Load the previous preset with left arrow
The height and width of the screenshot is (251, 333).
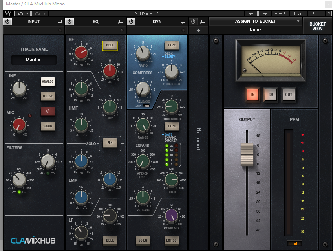[251, 13]
